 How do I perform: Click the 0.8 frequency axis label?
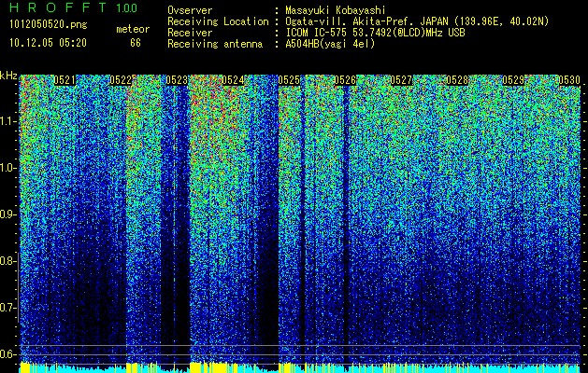coord(7,261)
